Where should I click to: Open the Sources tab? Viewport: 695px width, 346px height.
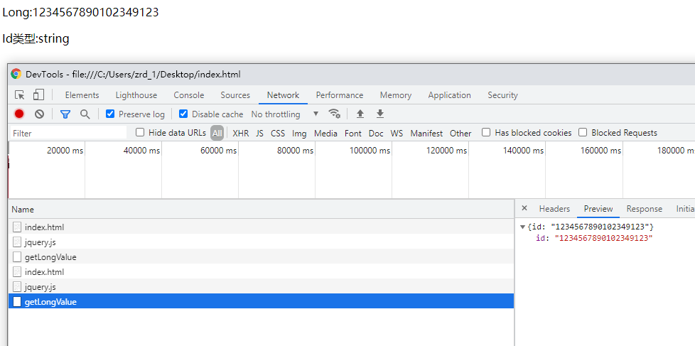click(235, 94)
